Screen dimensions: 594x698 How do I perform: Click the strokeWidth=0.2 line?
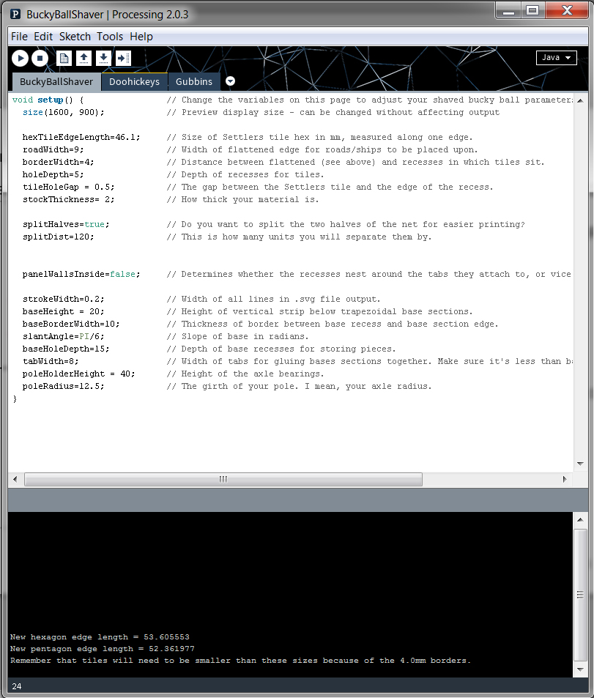[x=63, y=299]
